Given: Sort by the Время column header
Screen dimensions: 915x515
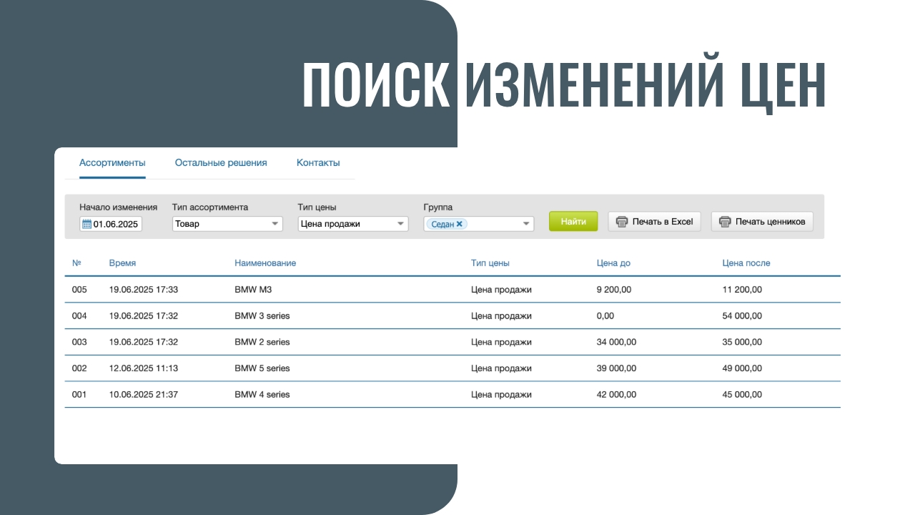Looking at the screenshot, I should [x=122, y=263].
